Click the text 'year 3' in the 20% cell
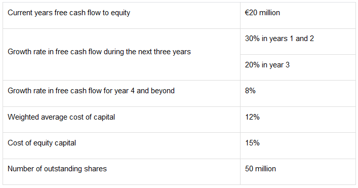 pyautogui.click(x=280, y=65)
